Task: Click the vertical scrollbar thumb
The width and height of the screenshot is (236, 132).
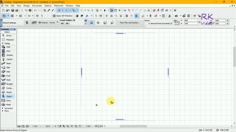Action: pos(235,56)
